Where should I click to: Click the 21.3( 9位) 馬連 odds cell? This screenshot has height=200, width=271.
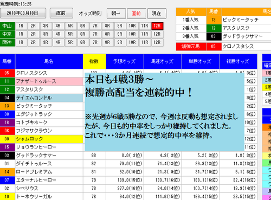(163, 172)
